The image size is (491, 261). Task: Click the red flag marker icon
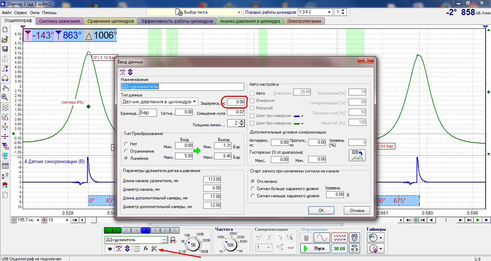coord(5,185)
